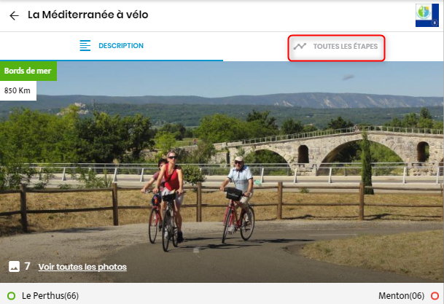Screen dimensions: 444x304
Task: Click the Description lines icon
Action: 85,46
